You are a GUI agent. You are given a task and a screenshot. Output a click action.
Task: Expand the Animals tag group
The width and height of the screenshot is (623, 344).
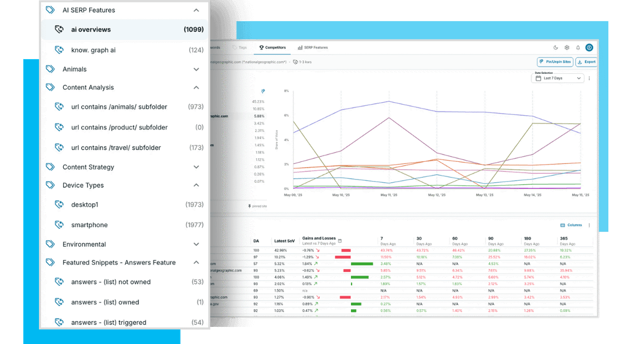click(x=196, y=69)
